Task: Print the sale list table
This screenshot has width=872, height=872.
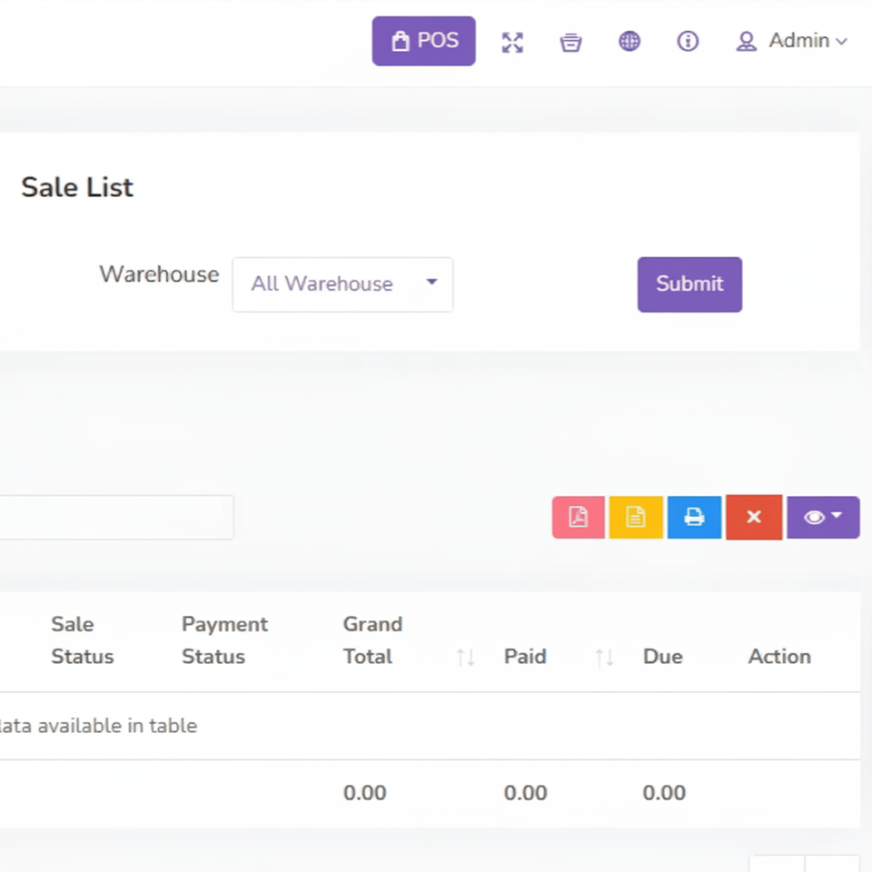Action: (x=694, y=517)
